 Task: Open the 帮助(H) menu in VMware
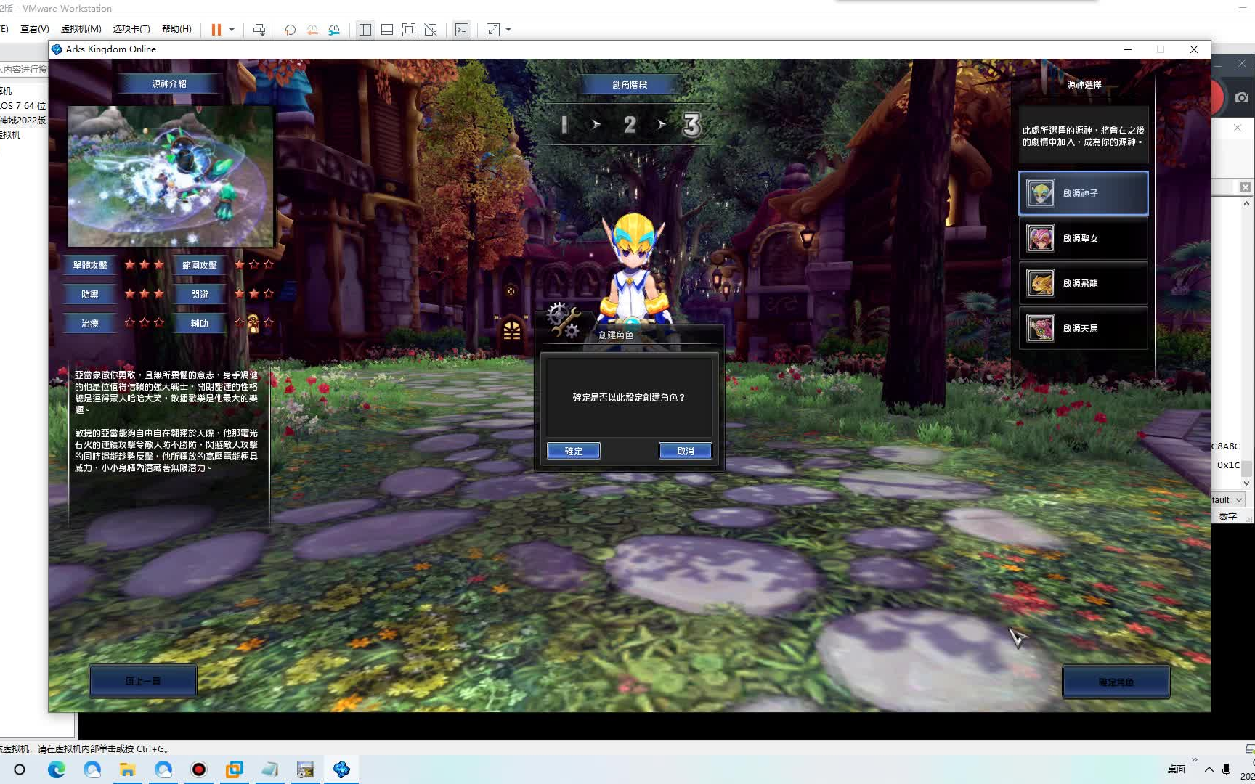[x=176, y=29]
